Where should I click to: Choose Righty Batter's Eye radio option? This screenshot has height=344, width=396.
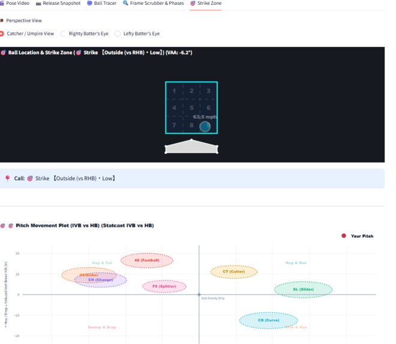85,34
